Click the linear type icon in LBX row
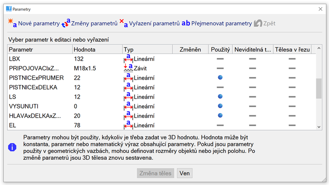The image size is (329, 185). click(128, 58)
